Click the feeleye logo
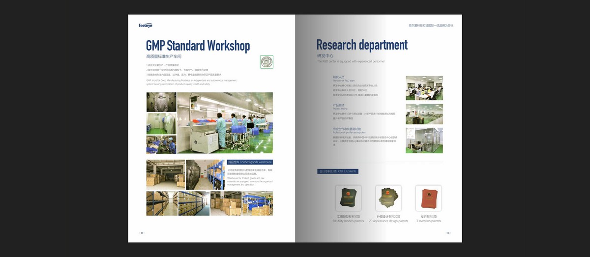The image size is (590, 257). tap(146, 25)
